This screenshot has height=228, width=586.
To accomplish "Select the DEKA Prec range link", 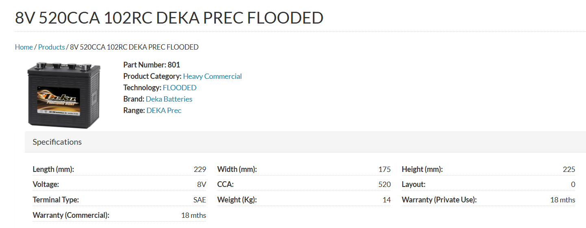I will [x=164, y=111].
